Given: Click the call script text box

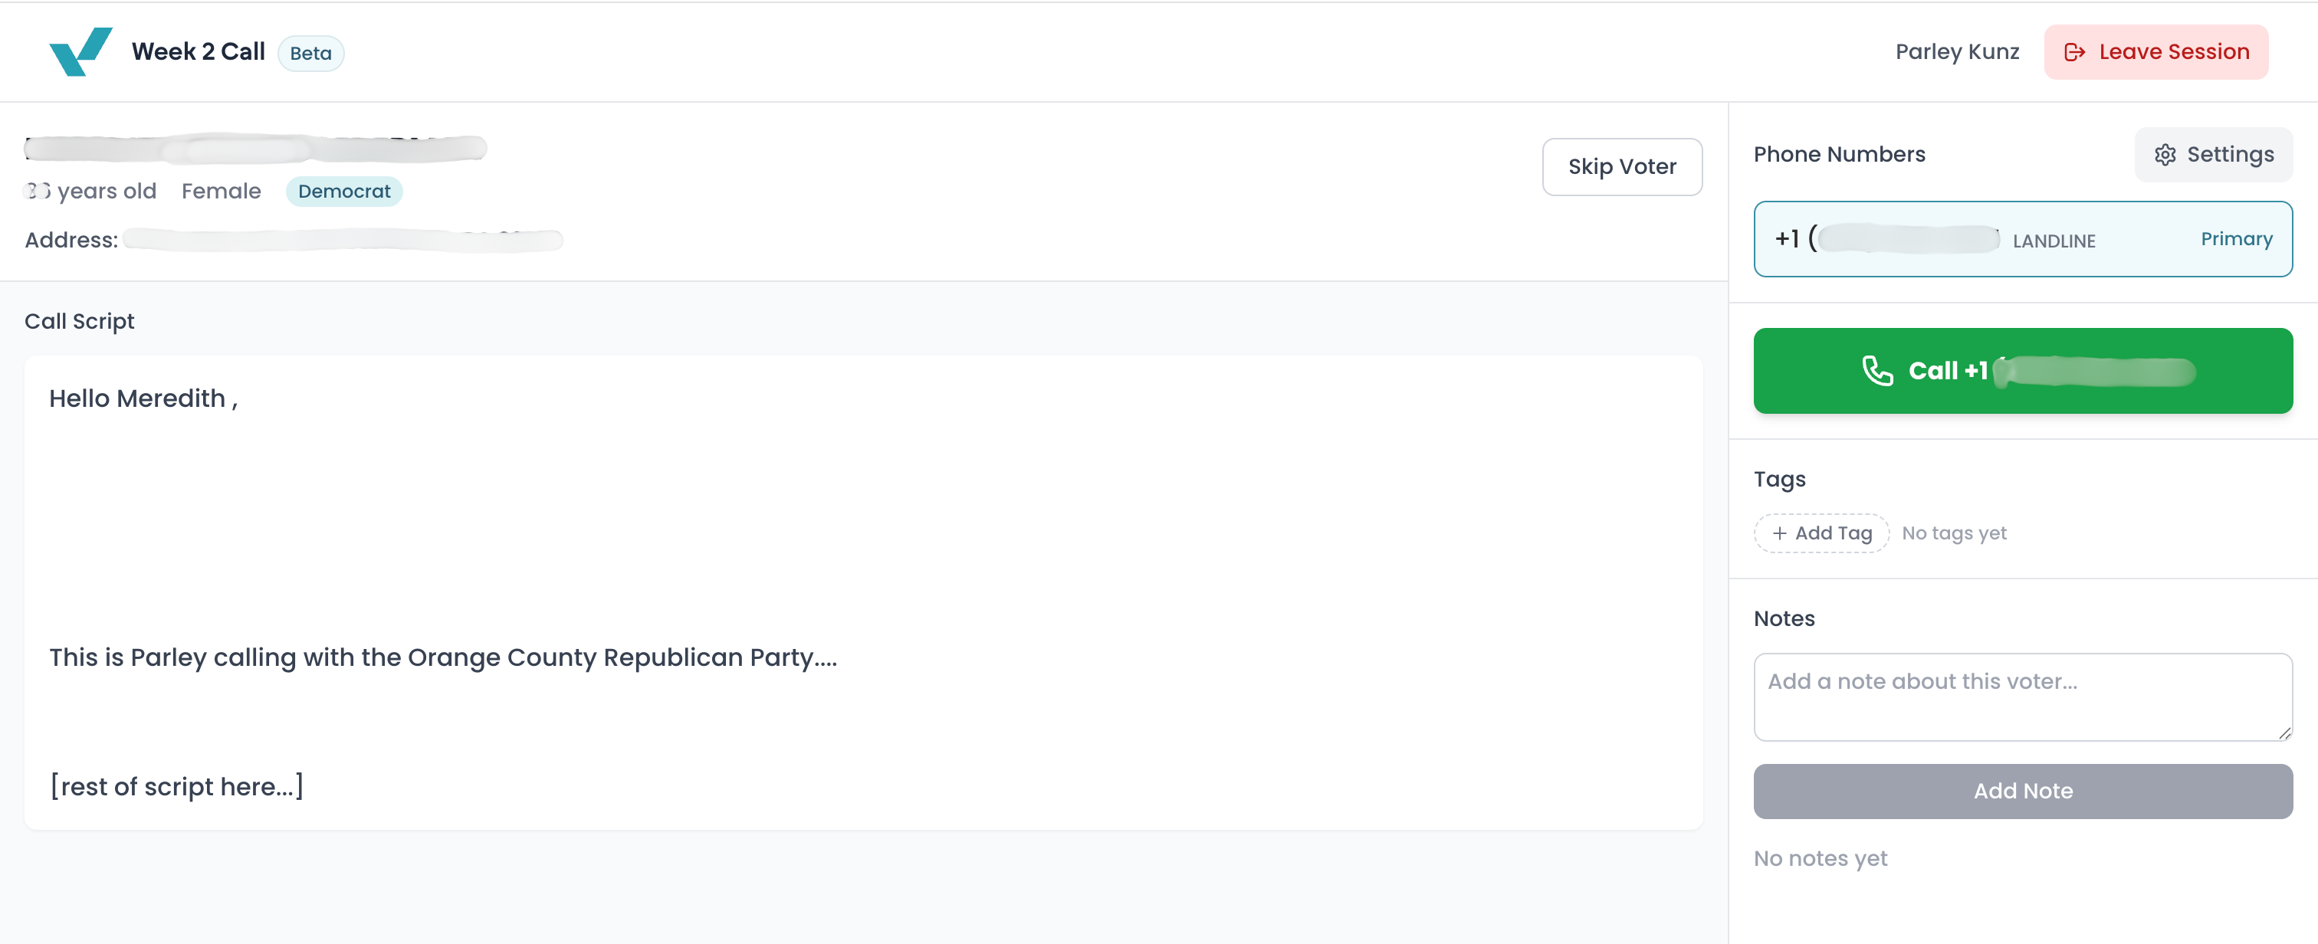Looking at the screenshot, I should pyautogui.click(x=863, y=593).
